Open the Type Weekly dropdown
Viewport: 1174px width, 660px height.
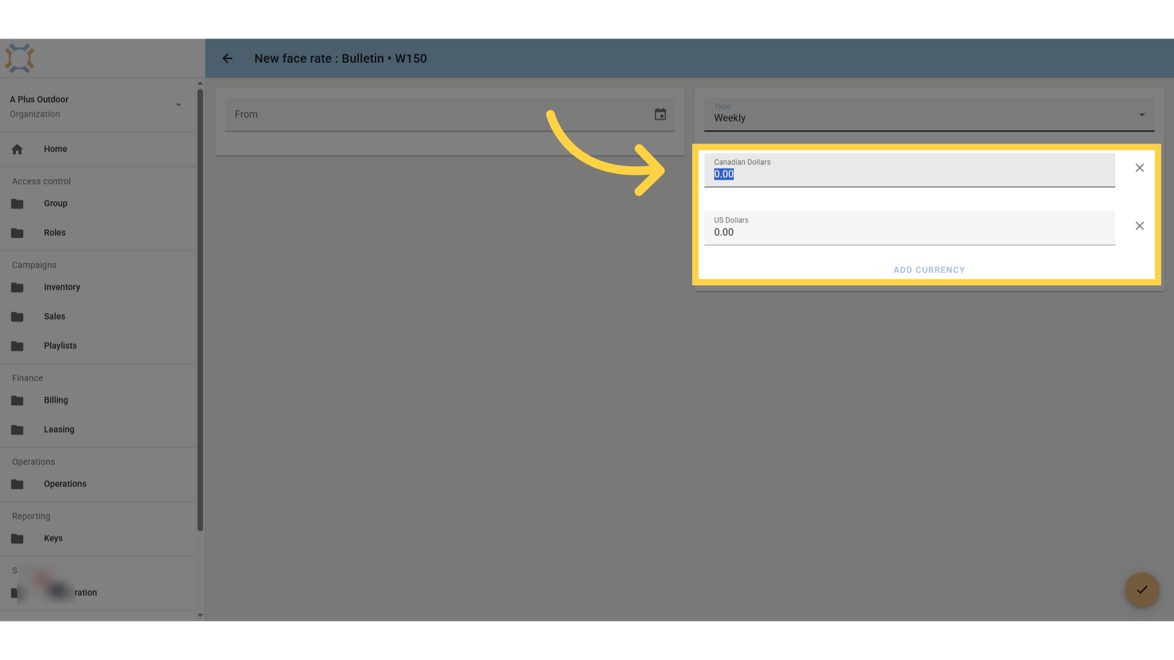pyautogui.click(x=929, y=114)
